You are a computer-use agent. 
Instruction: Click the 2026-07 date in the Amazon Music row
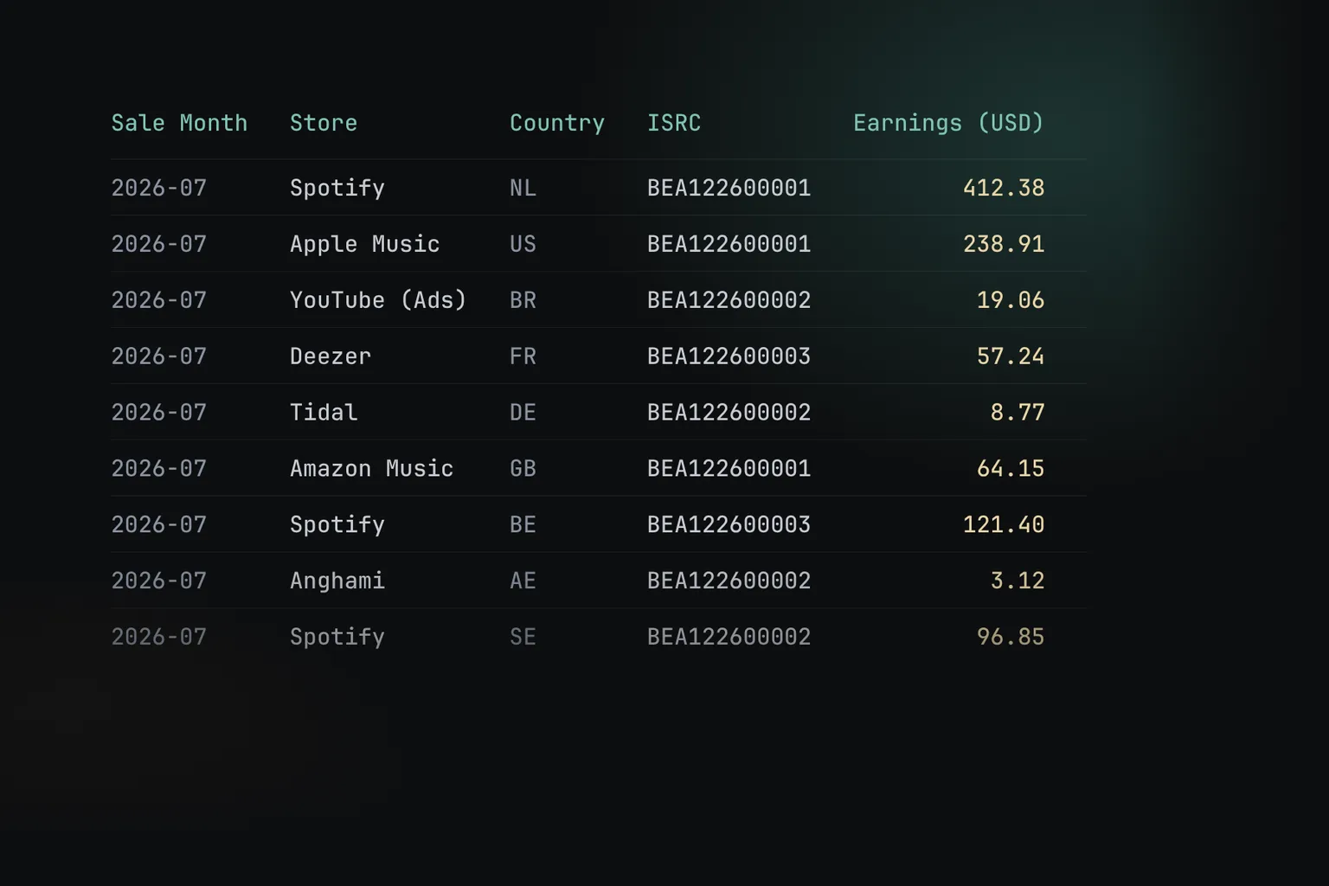pyautogui.click(x=159, y=469)
